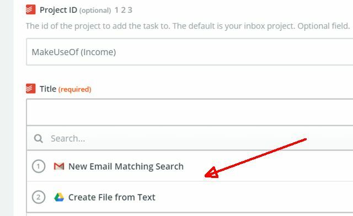Click the Google Drive triangle icon

point(59,197)
